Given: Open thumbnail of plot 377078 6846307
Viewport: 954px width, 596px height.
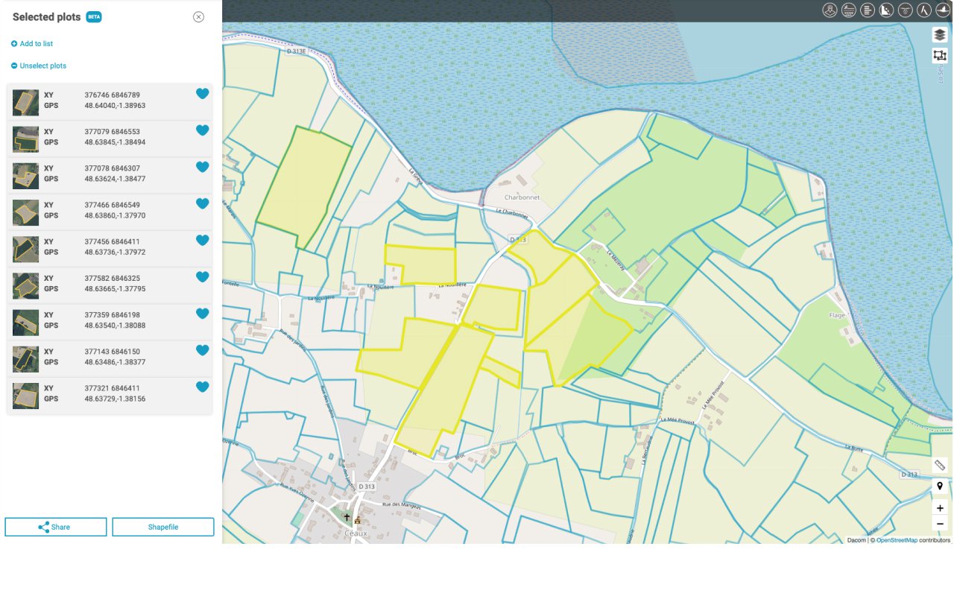Looking at the screenshot, I should pyautogui.click(x=25, y=175).
